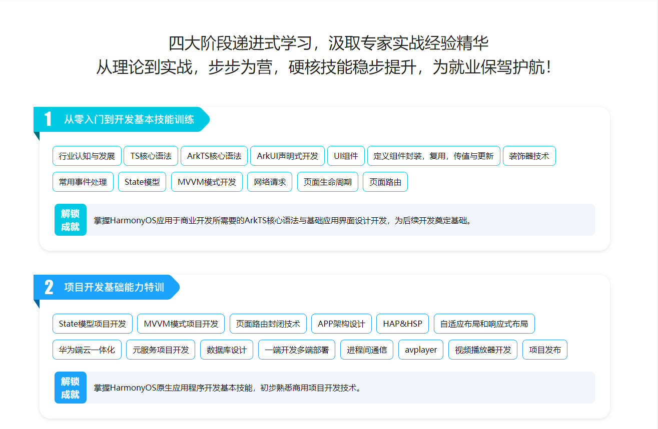
Task: Click the MVVM模式开发 tag
Action: (x=207, y=182)
